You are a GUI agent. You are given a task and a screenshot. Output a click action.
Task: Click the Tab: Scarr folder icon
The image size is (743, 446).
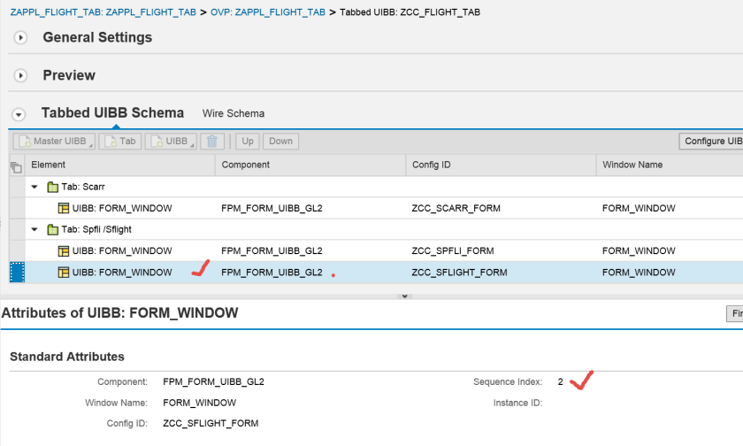click(x=52, y=188)
